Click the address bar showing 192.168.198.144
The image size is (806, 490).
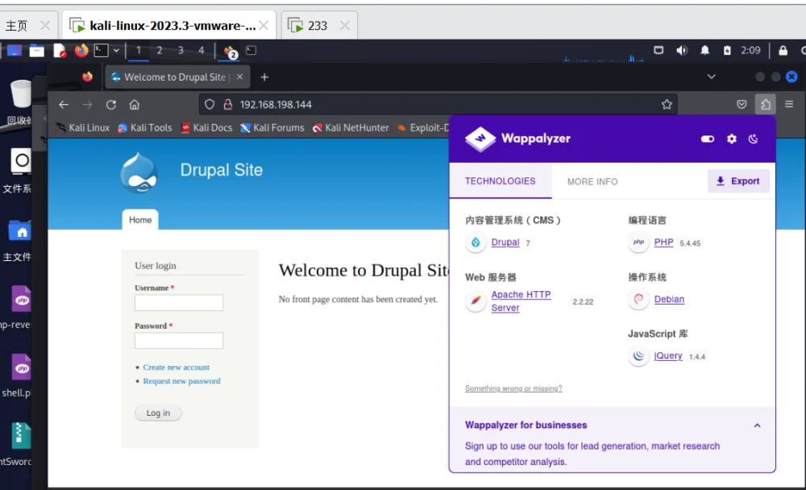pyautogui.click(x=438, y=105)
